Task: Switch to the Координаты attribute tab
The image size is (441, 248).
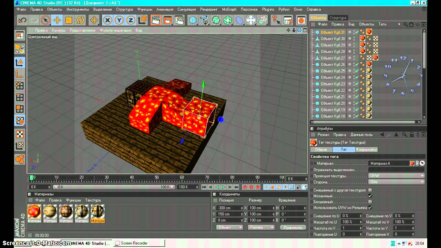Action: pos(367,149)
